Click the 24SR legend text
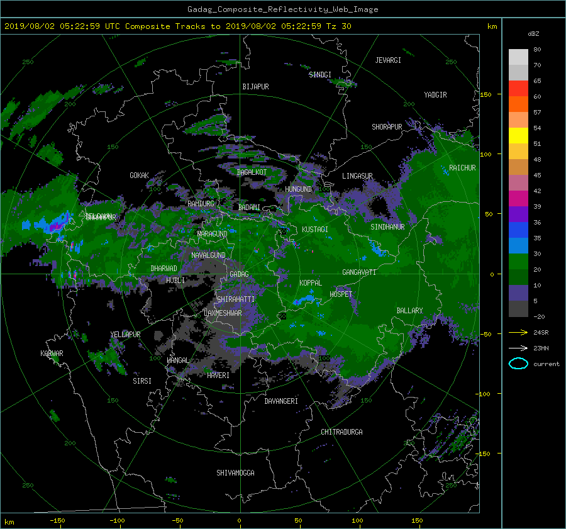Image resolution: width=566 pixels, height=529 pixels. point(541,333)
